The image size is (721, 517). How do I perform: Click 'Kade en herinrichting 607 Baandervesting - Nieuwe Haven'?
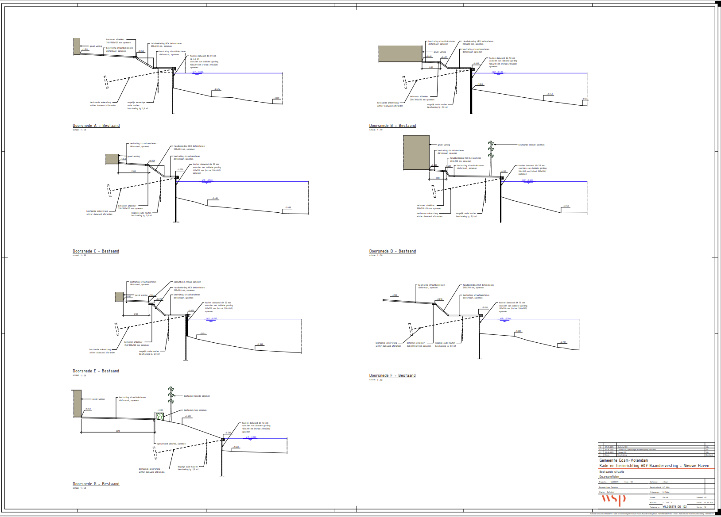(654, 466)
